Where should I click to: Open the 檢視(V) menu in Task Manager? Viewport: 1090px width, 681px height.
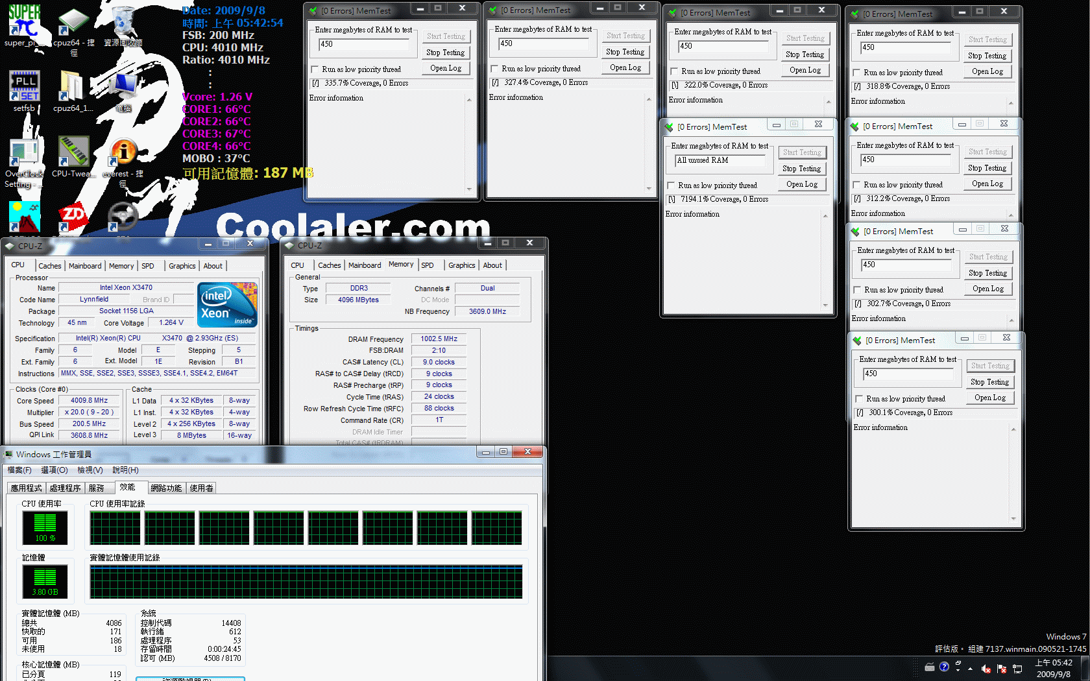coord(90,470)
